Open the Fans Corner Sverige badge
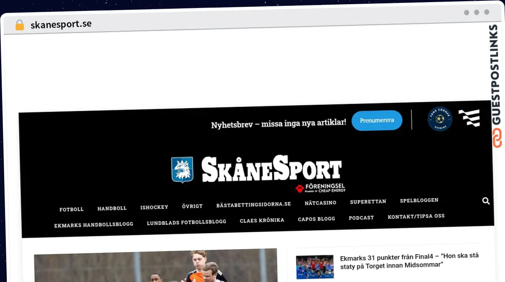This screenshot has height=282, width=505. tap(440, 119)
